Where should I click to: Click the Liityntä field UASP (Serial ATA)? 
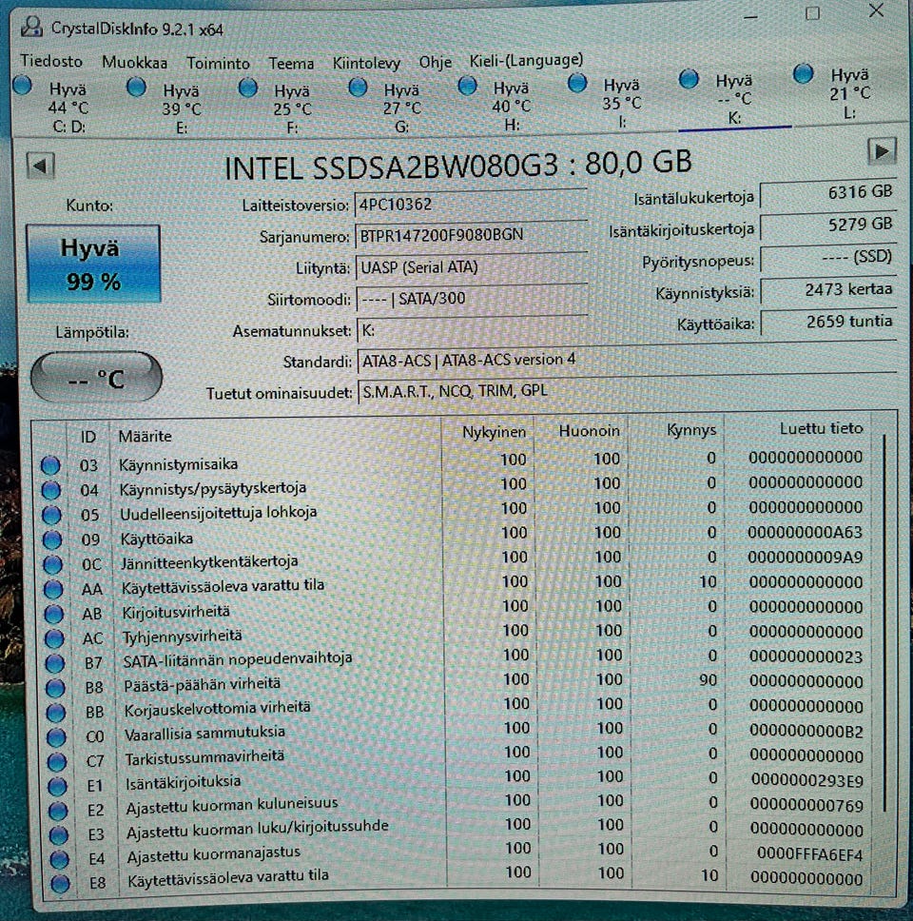point(472,267)
